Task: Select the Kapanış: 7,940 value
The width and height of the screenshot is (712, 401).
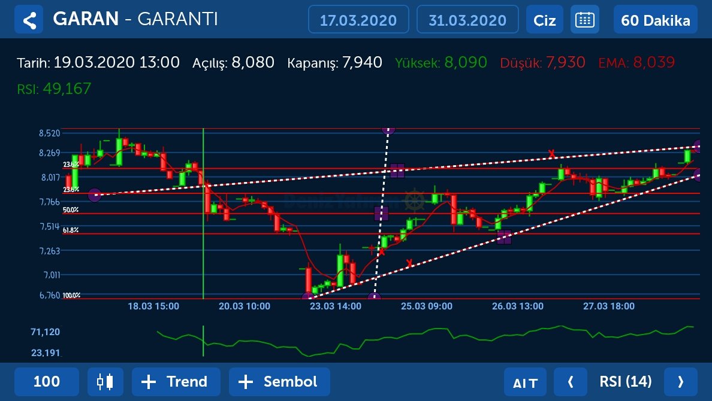Action: [x=334, y=62]
